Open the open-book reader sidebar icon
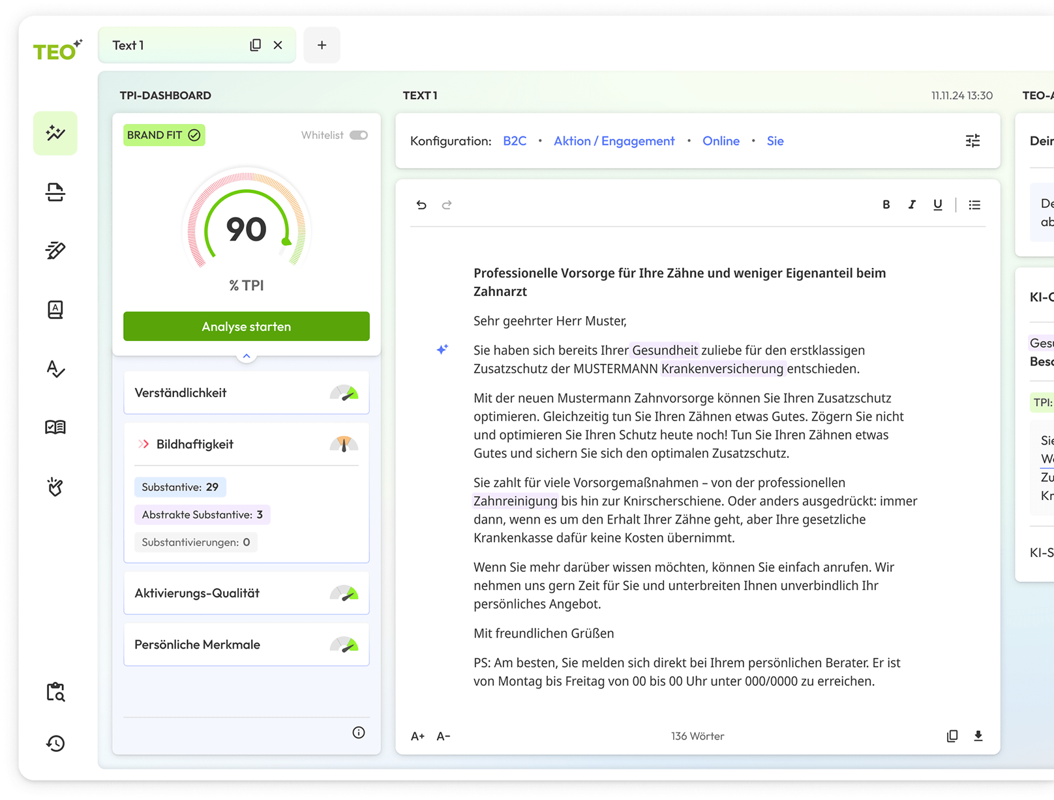Viewport: 1054px width, 800px height. pyautogui.click(x=55, y=427)
